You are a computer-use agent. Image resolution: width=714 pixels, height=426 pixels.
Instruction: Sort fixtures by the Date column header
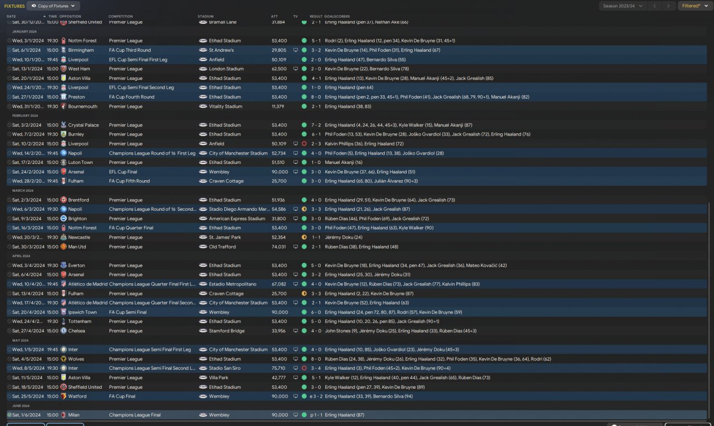pyautogui.click(x=11, y=16)
